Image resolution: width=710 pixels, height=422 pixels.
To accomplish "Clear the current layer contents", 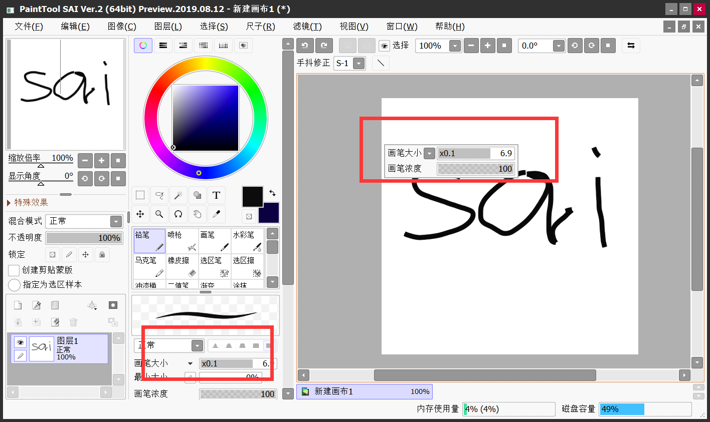I will [55, 322].
